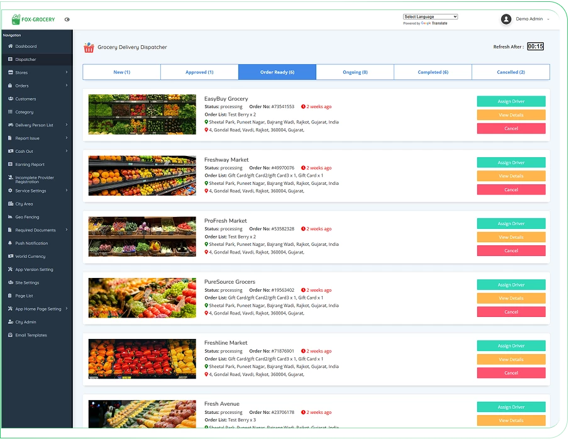Open the Cancelled (2) tab

pos(511,72)
